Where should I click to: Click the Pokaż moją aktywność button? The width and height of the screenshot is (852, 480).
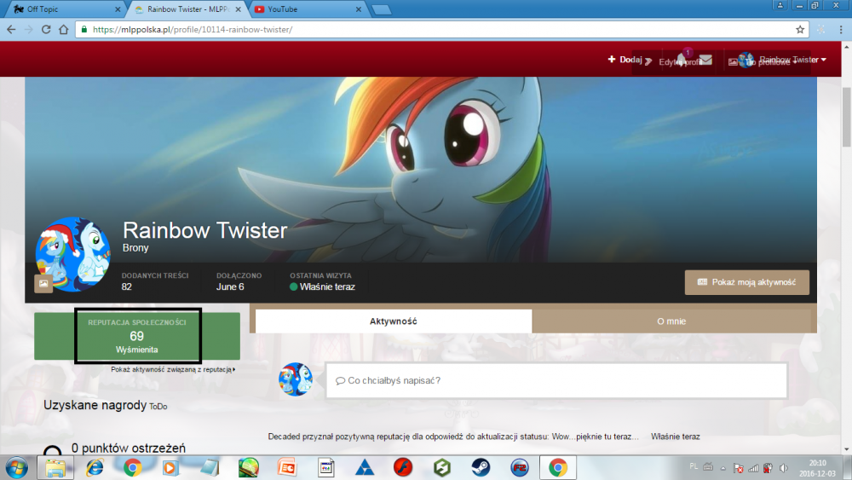[x=746, y=282]
